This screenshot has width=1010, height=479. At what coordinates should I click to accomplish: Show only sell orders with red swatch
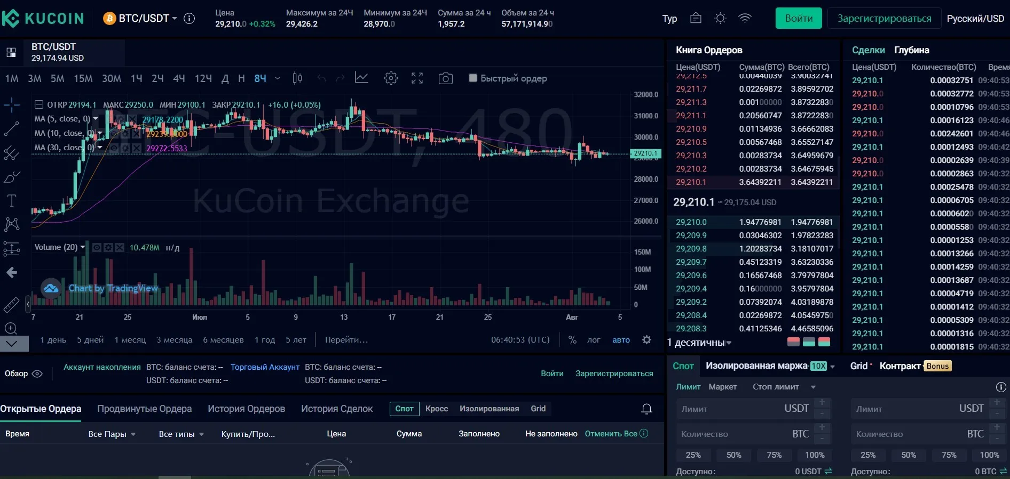793,342
